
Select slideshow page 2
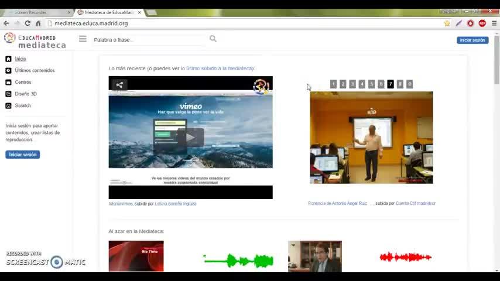(343, 84)
